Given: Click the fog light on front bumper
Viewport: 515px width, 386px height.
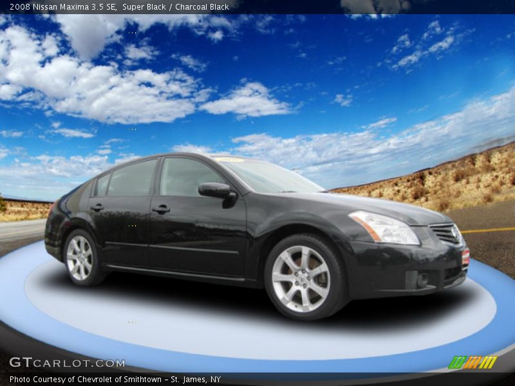Looking at the screenshot, I should (422, 280).
